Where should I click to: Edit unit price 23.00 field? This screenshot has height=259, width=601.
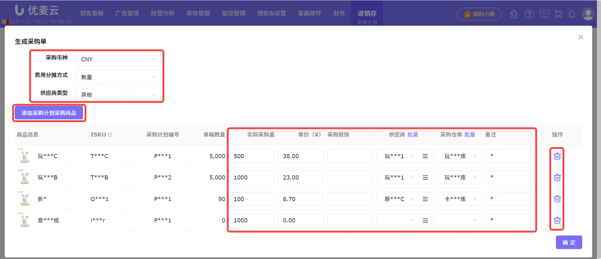301,177
